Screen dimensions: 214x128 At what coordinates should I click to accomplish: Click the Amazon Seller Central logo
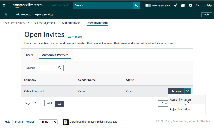click(28, 5)
